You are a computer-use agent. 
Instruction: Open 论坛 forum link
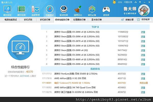pos(120,2)
